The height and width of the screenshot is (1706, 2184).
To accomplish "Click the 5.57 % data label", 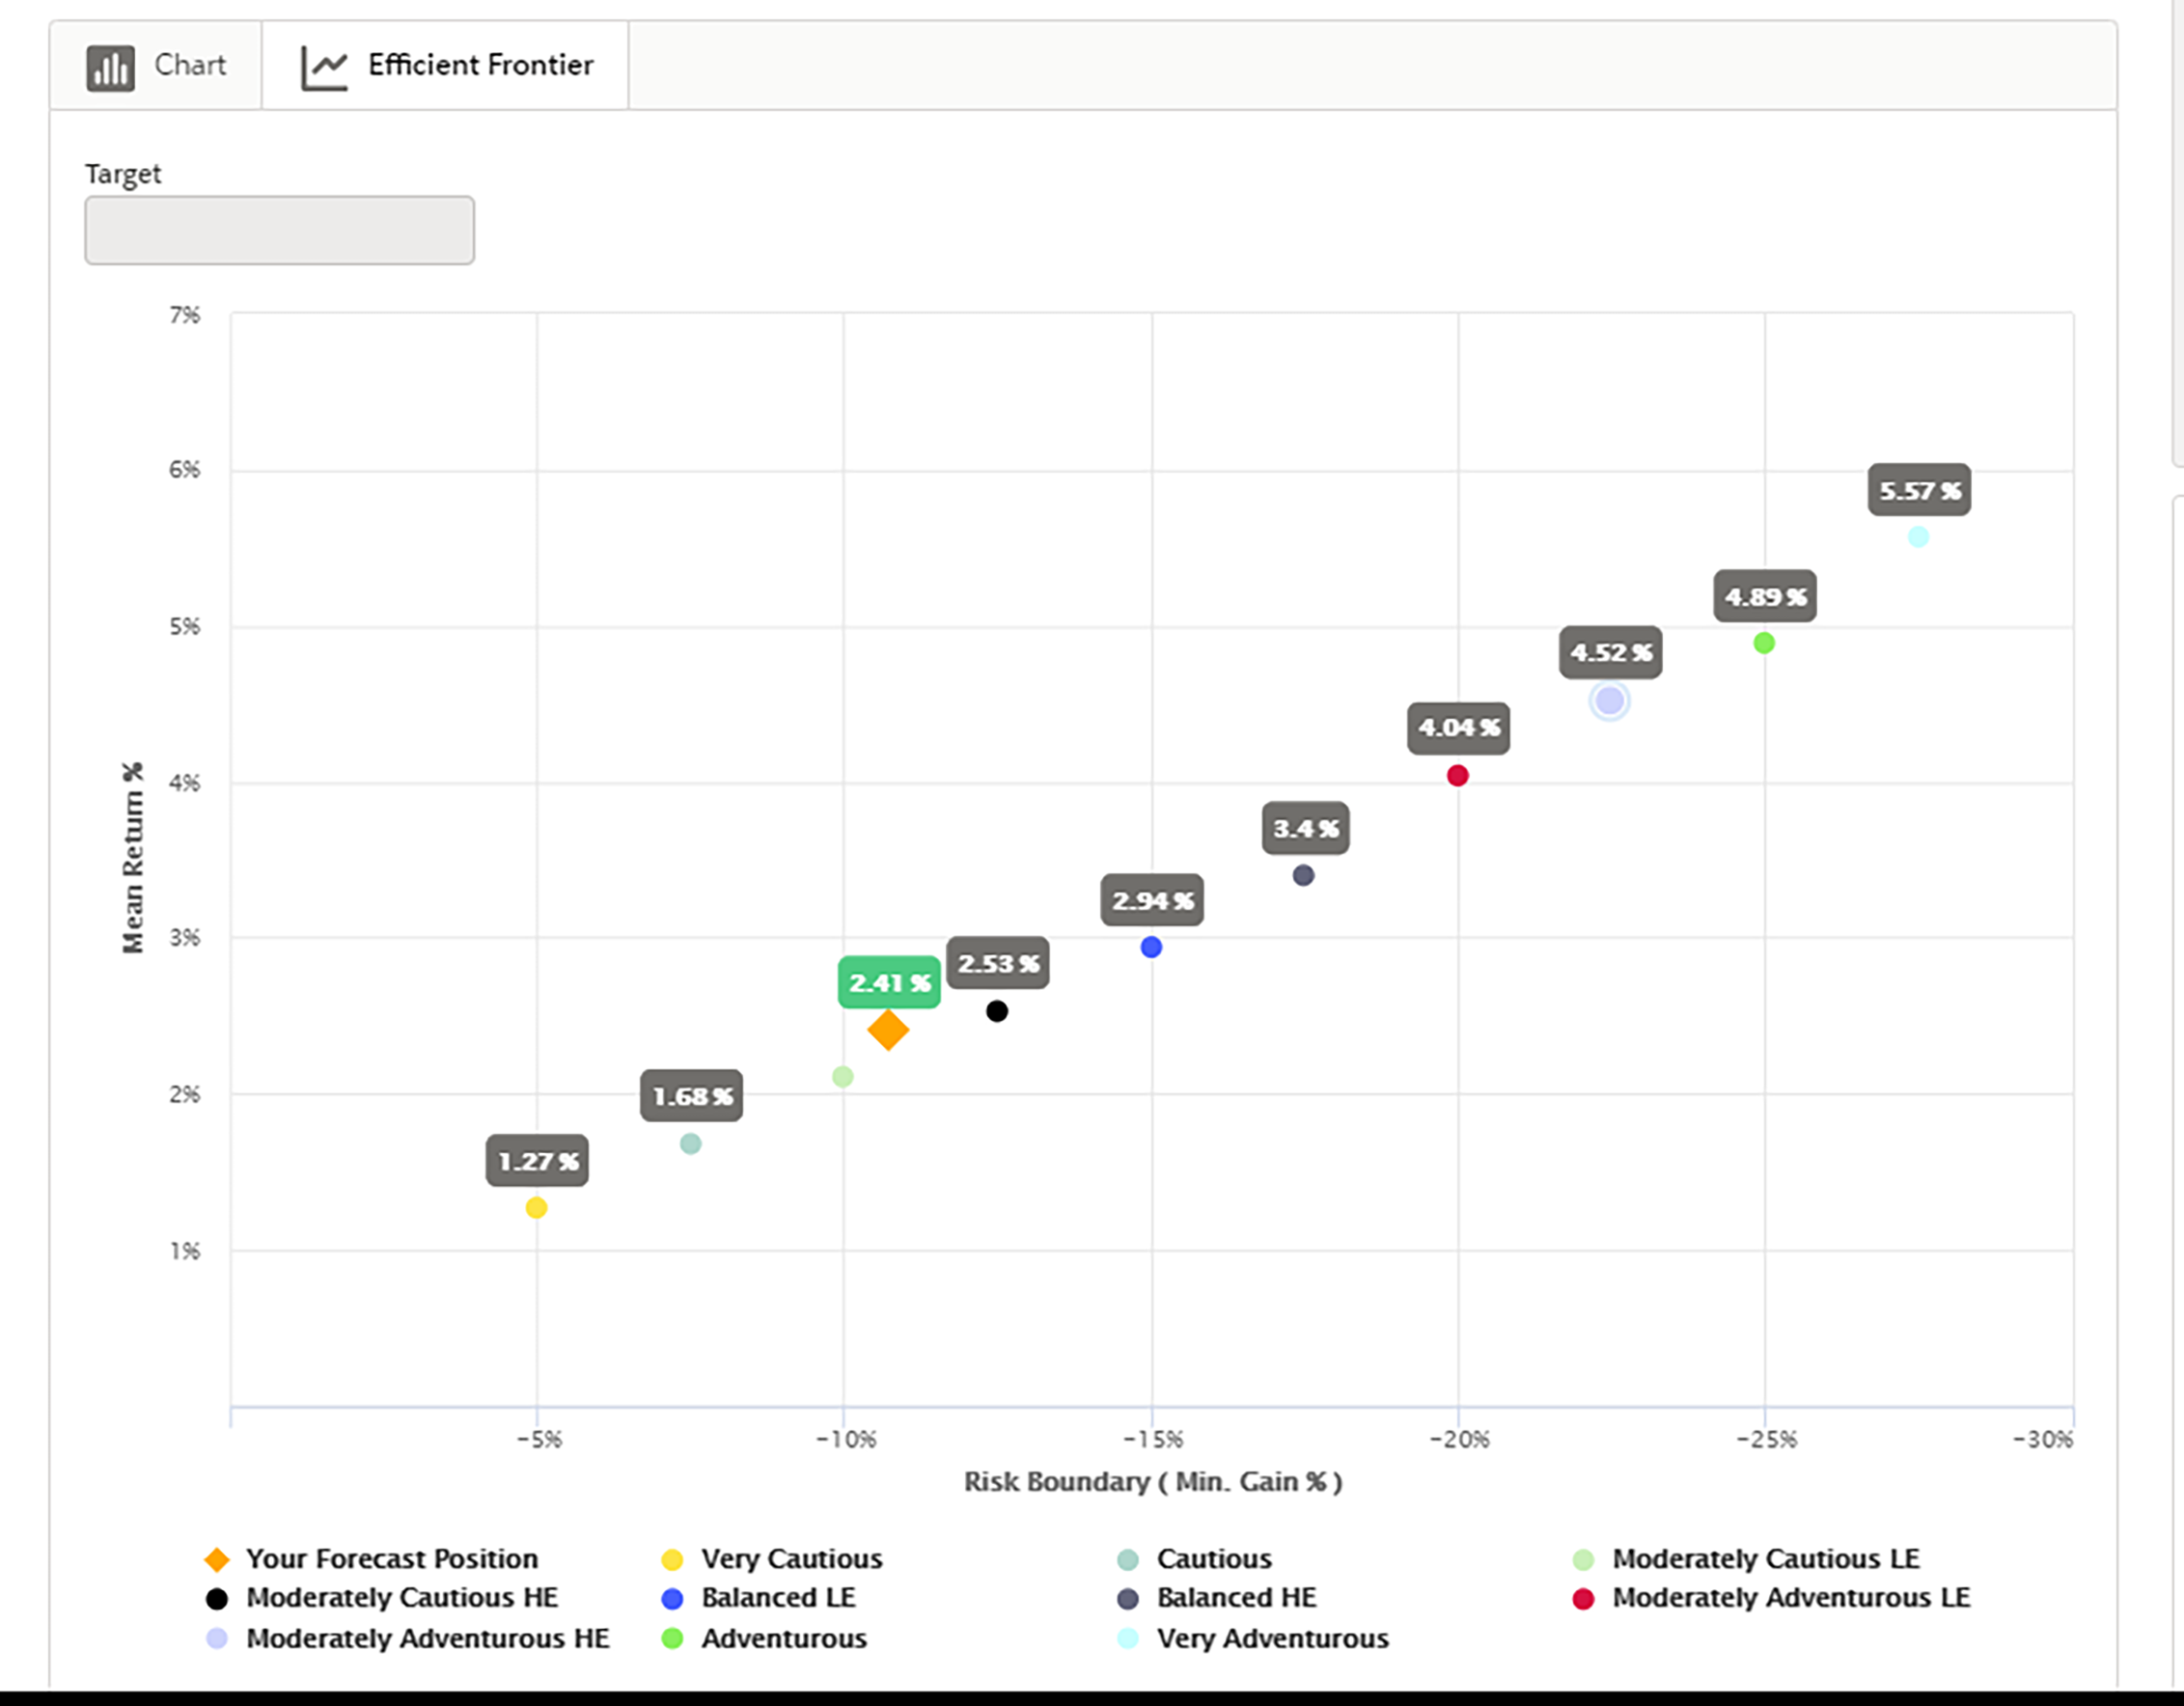I will click(x=1919, y=490).
